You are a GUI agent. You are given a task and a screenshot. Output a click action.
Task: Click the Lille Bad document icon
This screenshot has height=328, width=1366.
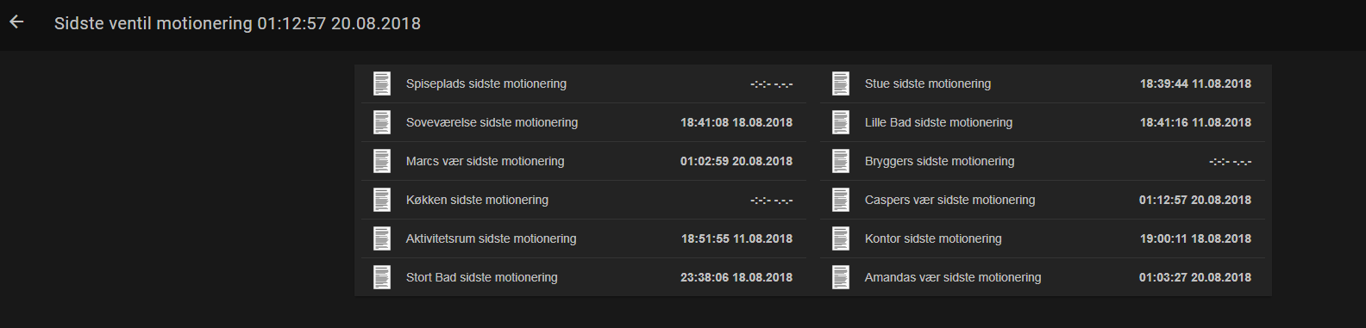coord(841,122)
